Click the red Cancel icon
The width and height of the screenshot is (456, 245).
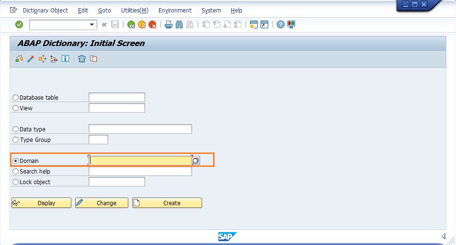pos(152,24)
